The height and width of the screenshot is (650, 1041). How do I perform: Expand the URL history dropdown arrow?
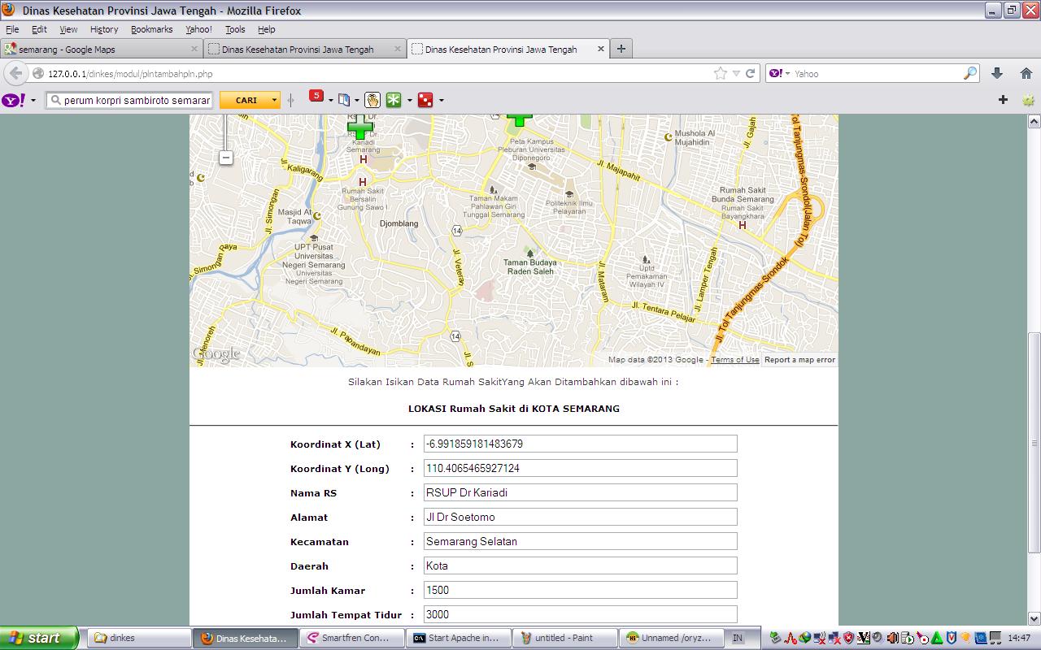(736, 73)
